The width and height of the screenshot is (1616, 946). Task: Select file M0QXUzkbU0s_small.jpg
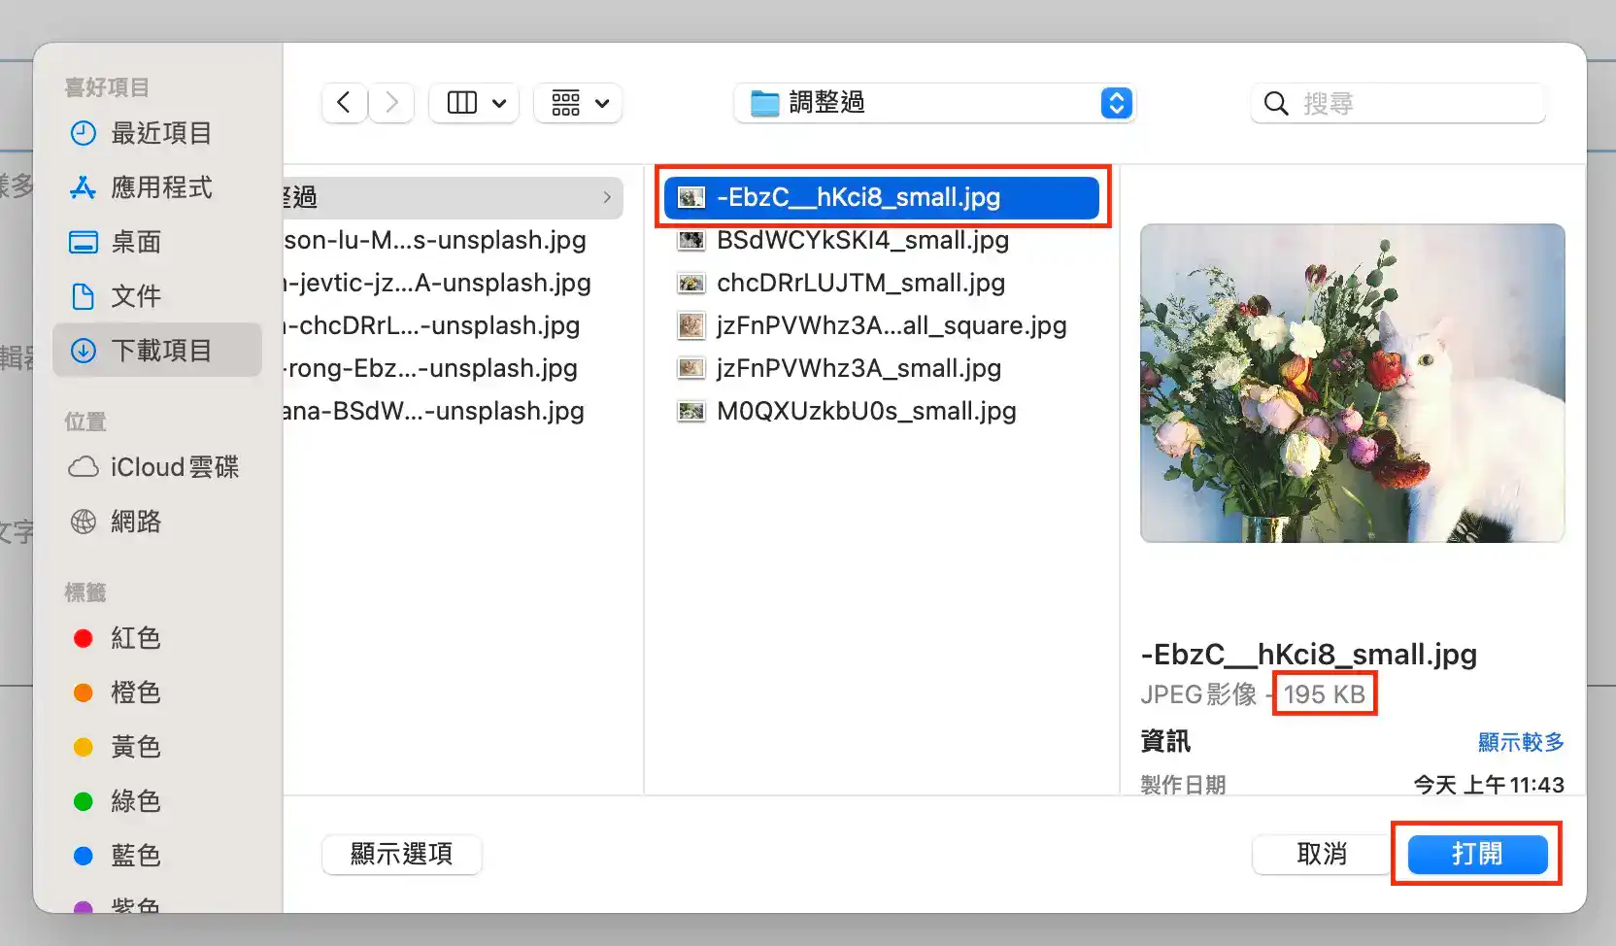click(x=865, y=411)
